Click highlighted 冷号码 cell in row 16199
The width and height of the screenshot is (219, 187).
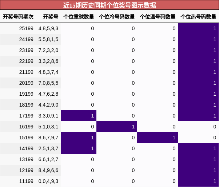(117, 127)
